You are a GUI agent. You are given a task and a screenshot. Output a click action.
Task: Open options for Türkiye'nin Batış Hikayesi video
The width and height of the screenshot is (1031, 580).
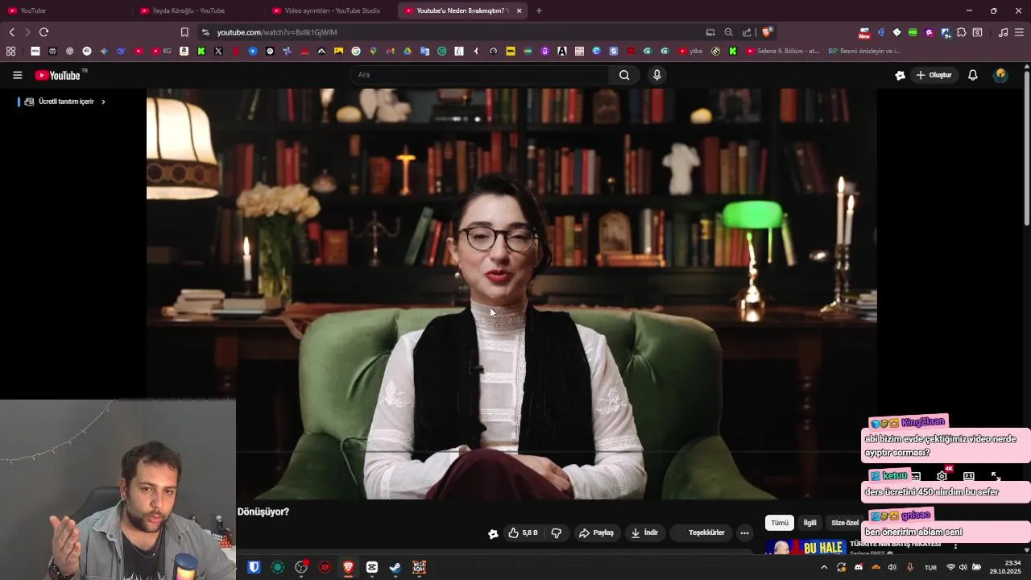tap(955, 546)
